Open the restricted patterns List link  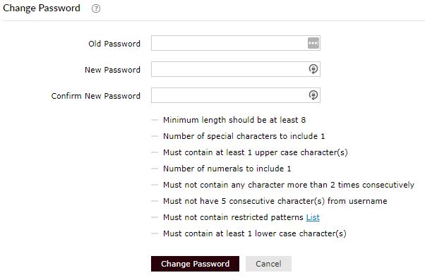(313, 217)
